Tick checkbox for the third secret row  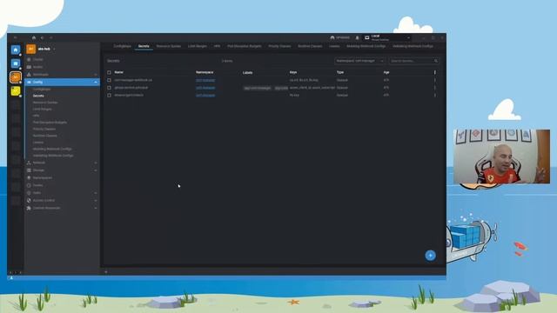pos(109,96)
